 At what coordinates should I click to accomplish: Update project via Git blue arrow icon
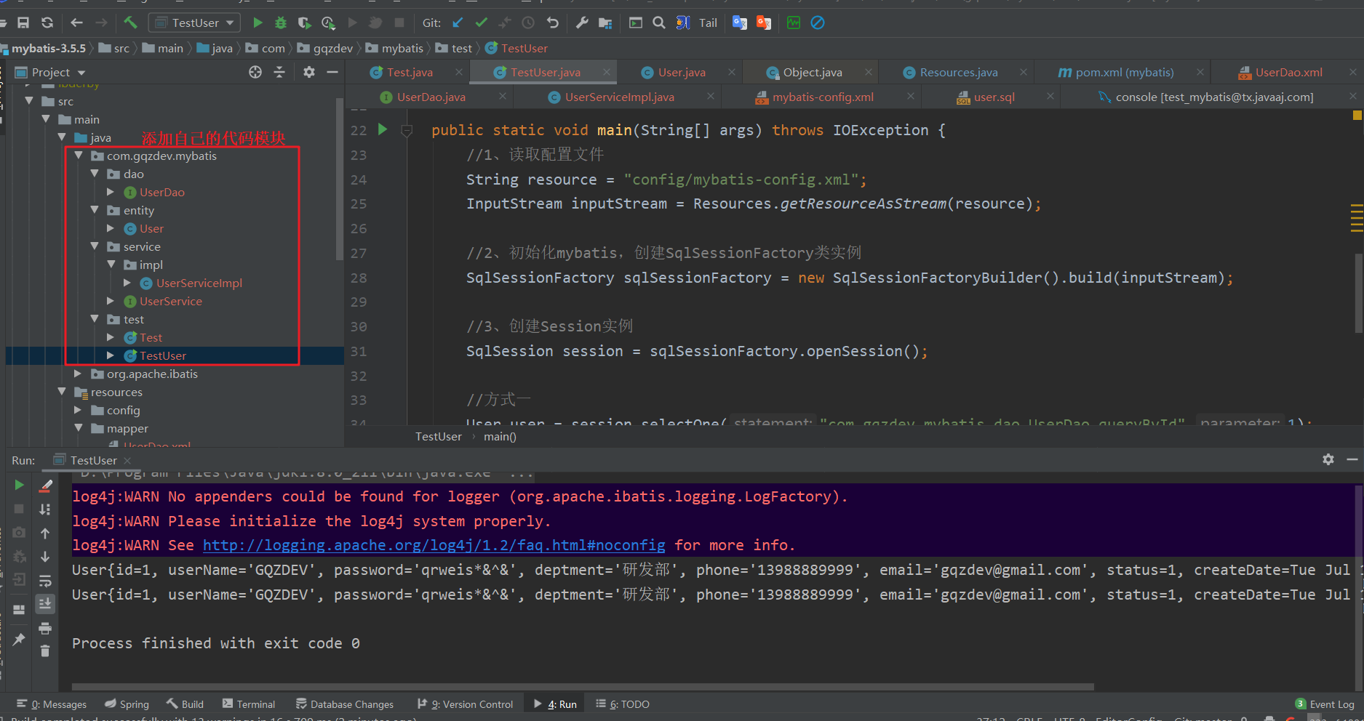(458, 23)
